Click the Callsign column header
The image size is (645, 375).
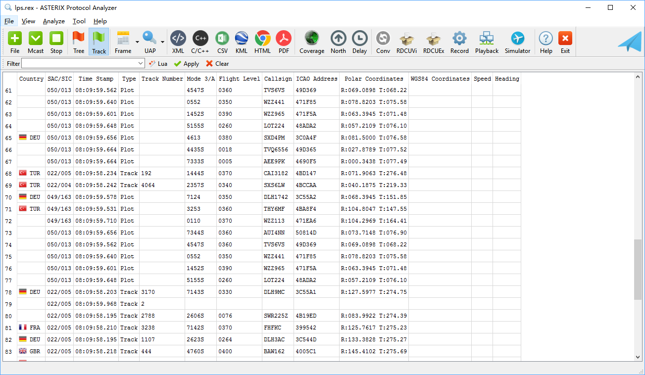[278, 79]
